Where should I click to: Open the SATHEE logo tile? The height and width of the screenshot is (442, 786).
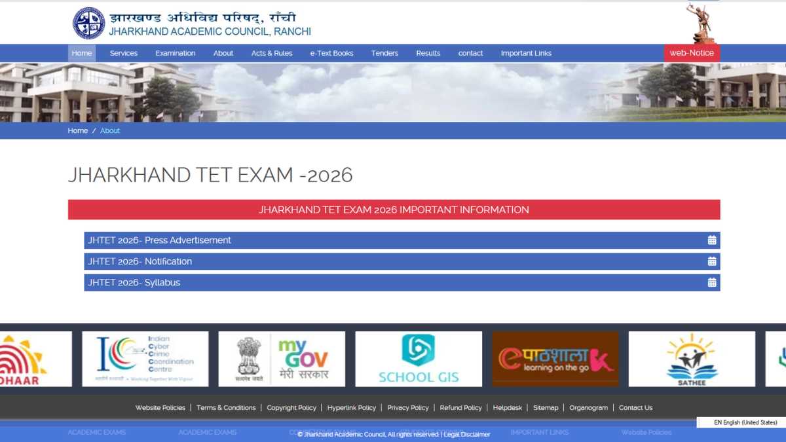[692, 359]
